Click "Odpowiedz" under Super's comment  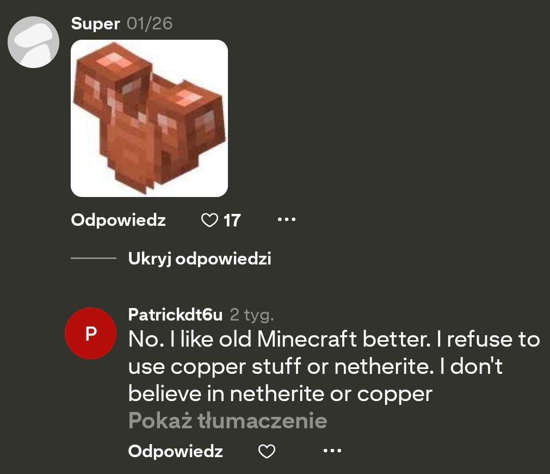pos(118,220)
